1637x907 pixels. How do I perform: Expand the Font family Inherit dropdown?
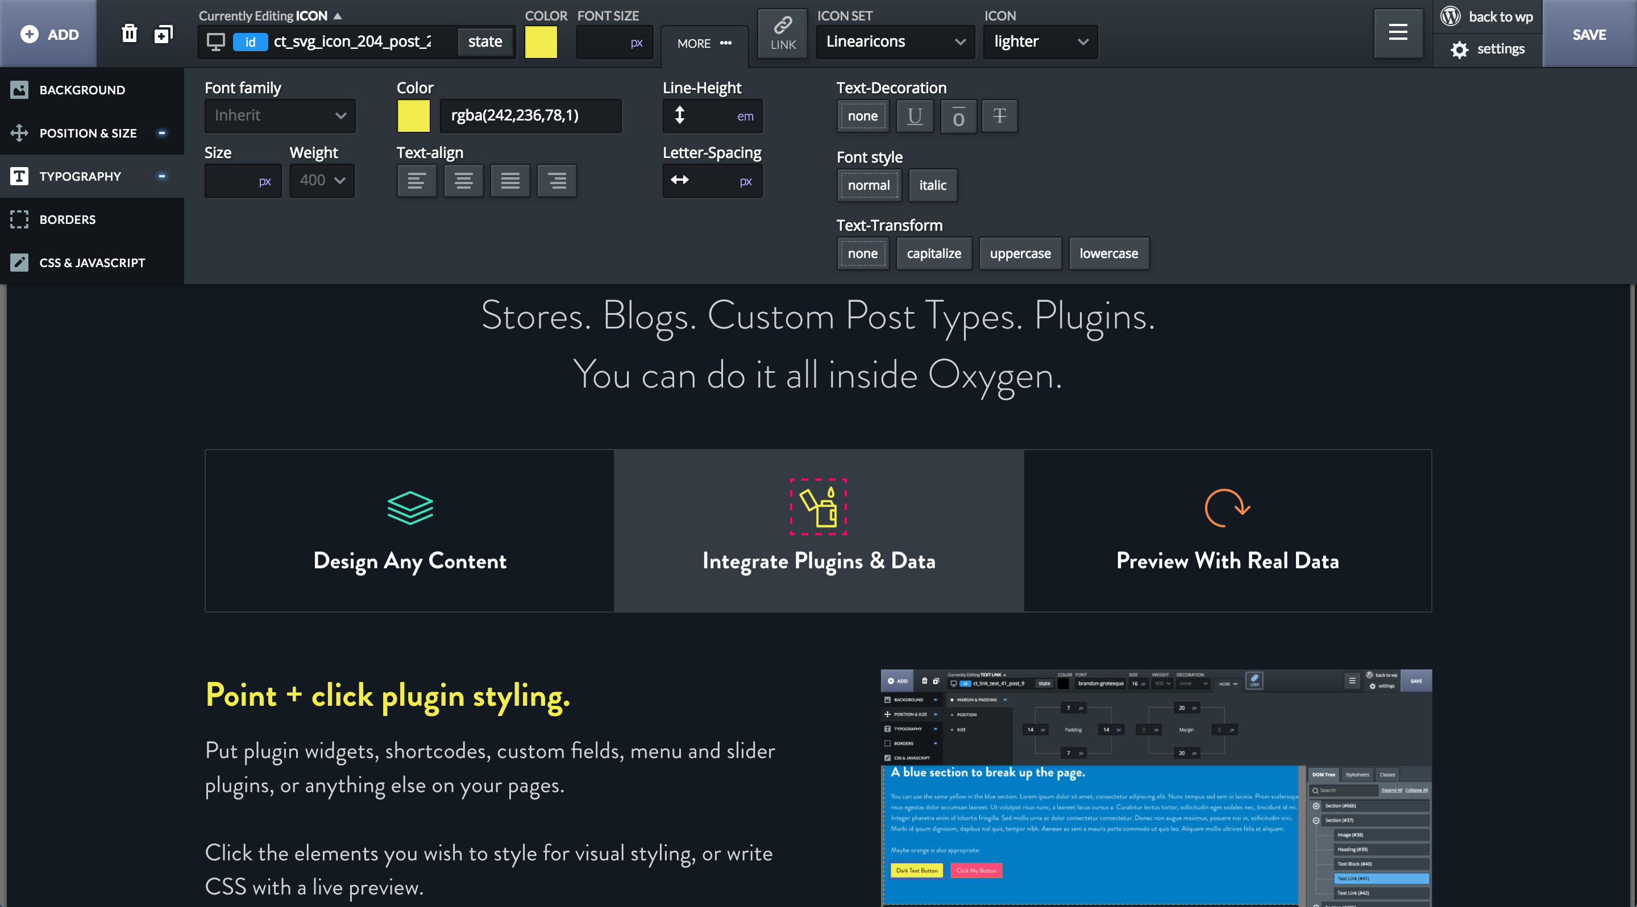pyautogui.click(x=280, y=115)
